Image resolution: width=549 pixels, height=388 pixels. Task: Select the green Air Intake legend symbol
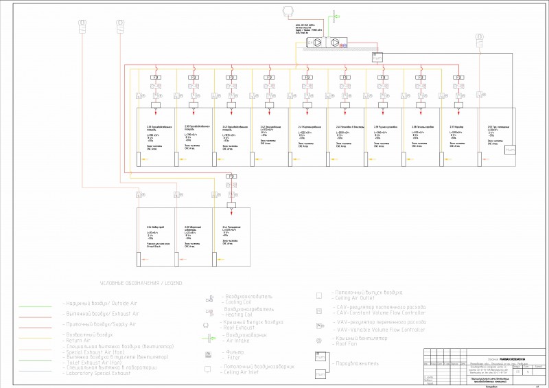[209, 339]
